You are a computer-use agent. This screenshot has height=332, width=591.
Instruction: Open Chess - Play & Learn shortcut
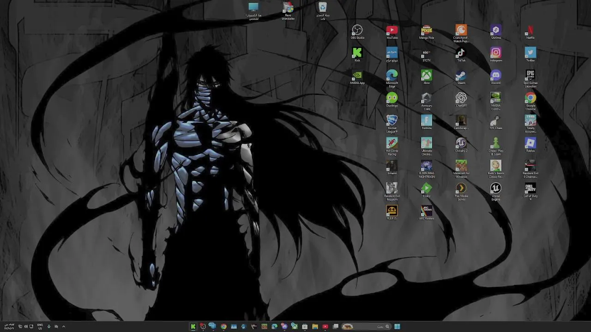[x=496, y=147]
